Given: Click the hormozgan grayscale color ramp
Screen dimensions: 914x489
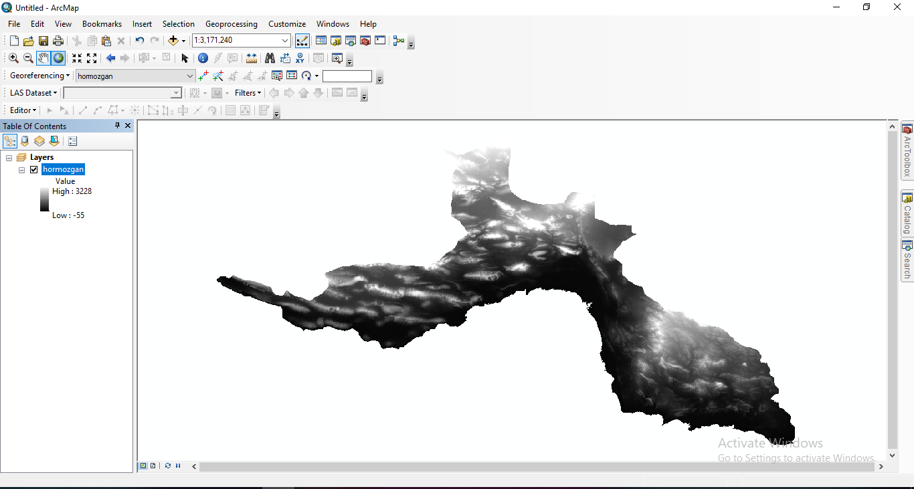Looking at the screenshot, I should pos(44,199).
